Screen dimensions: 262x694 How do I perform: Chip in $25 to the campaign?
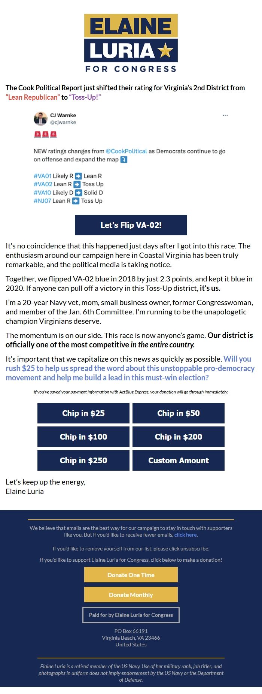(x=83, y=413)
